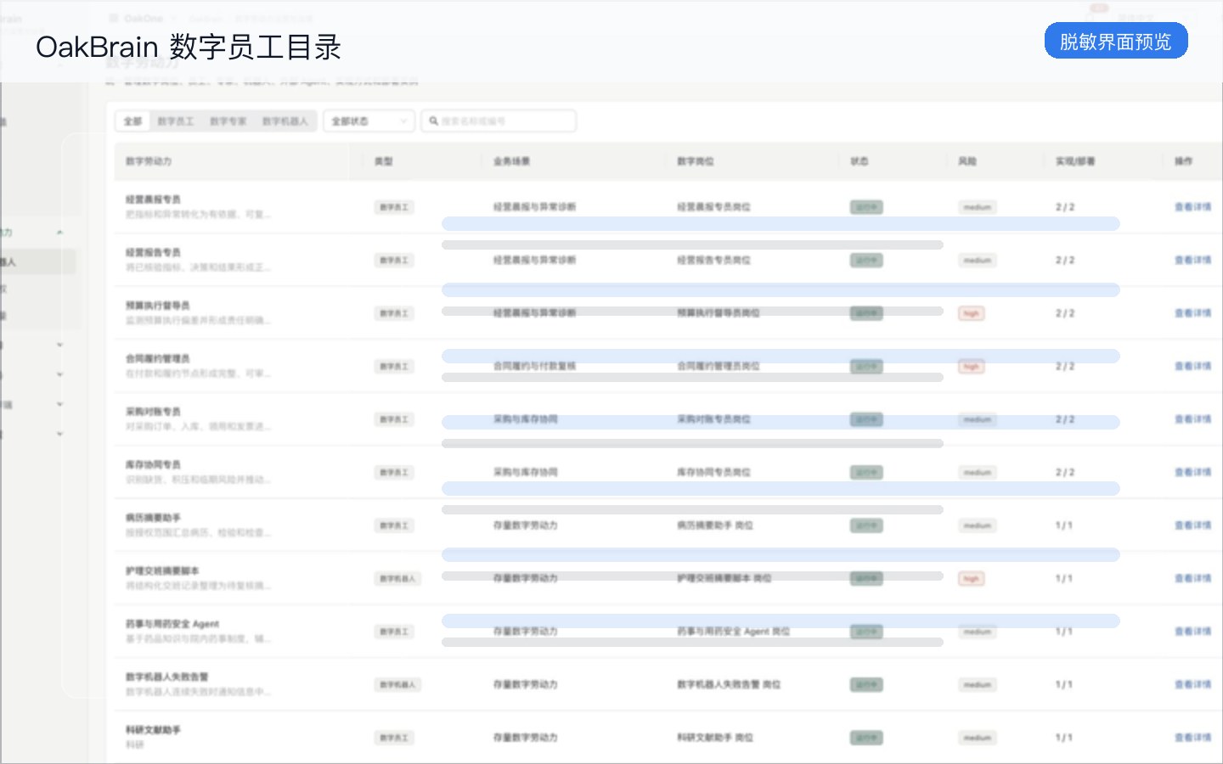This screenshot has width=1223, height=764.
Task: Select the 预算执行督导员 row name
Action: pyautogui.click(x=158, y=306)
